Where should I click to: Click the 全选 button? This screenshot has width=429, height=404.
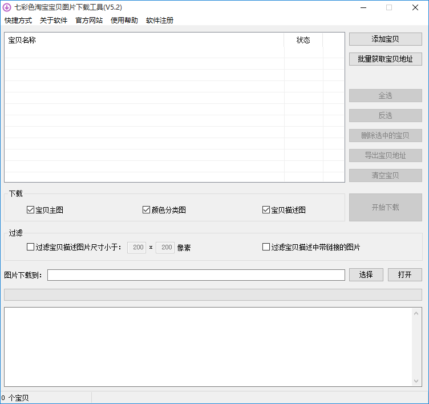coord(385,95)
